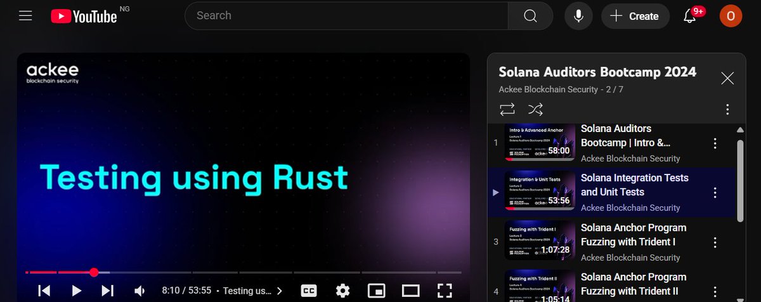Enter full screen mode

coord(445,291)
